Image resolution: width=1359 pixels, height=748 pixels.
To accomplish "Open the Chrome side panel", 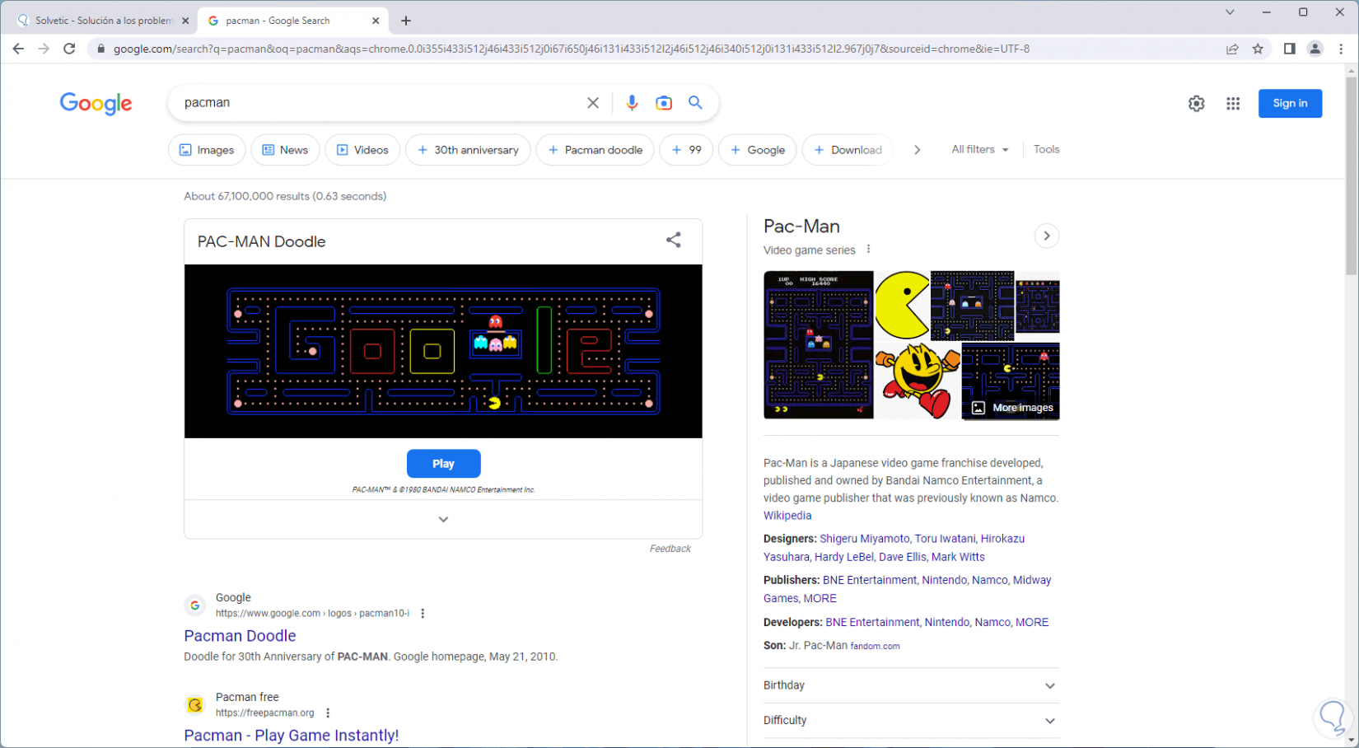I will click(1289, 49).
